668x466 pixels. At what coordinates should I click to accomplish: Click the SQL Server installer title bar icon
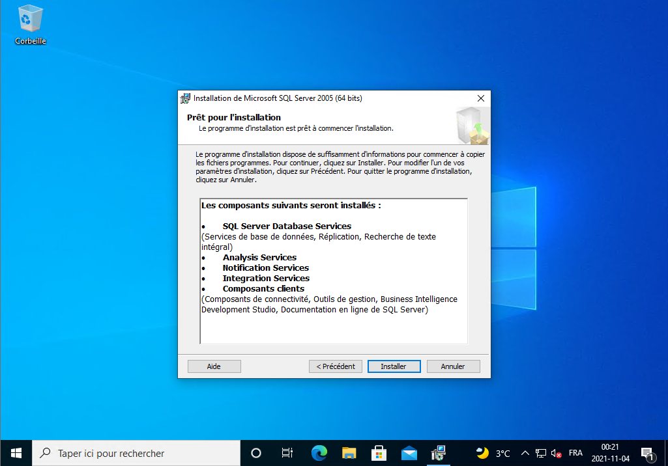pyautogui.click(x=186, y=98)
